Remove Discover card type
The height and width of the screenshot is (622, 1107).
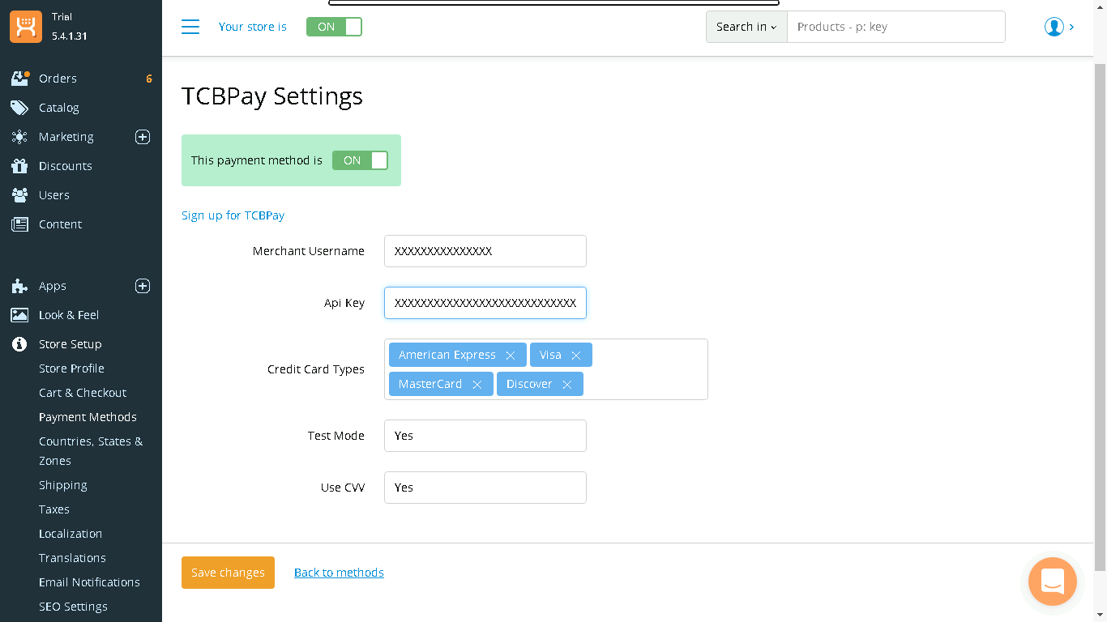567,385
